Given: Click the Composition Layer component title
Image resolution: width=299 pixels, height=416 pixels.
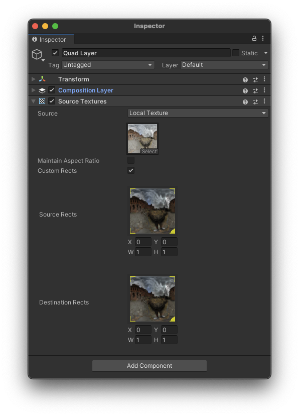Looking at the screenshot, I should (86, 90).
